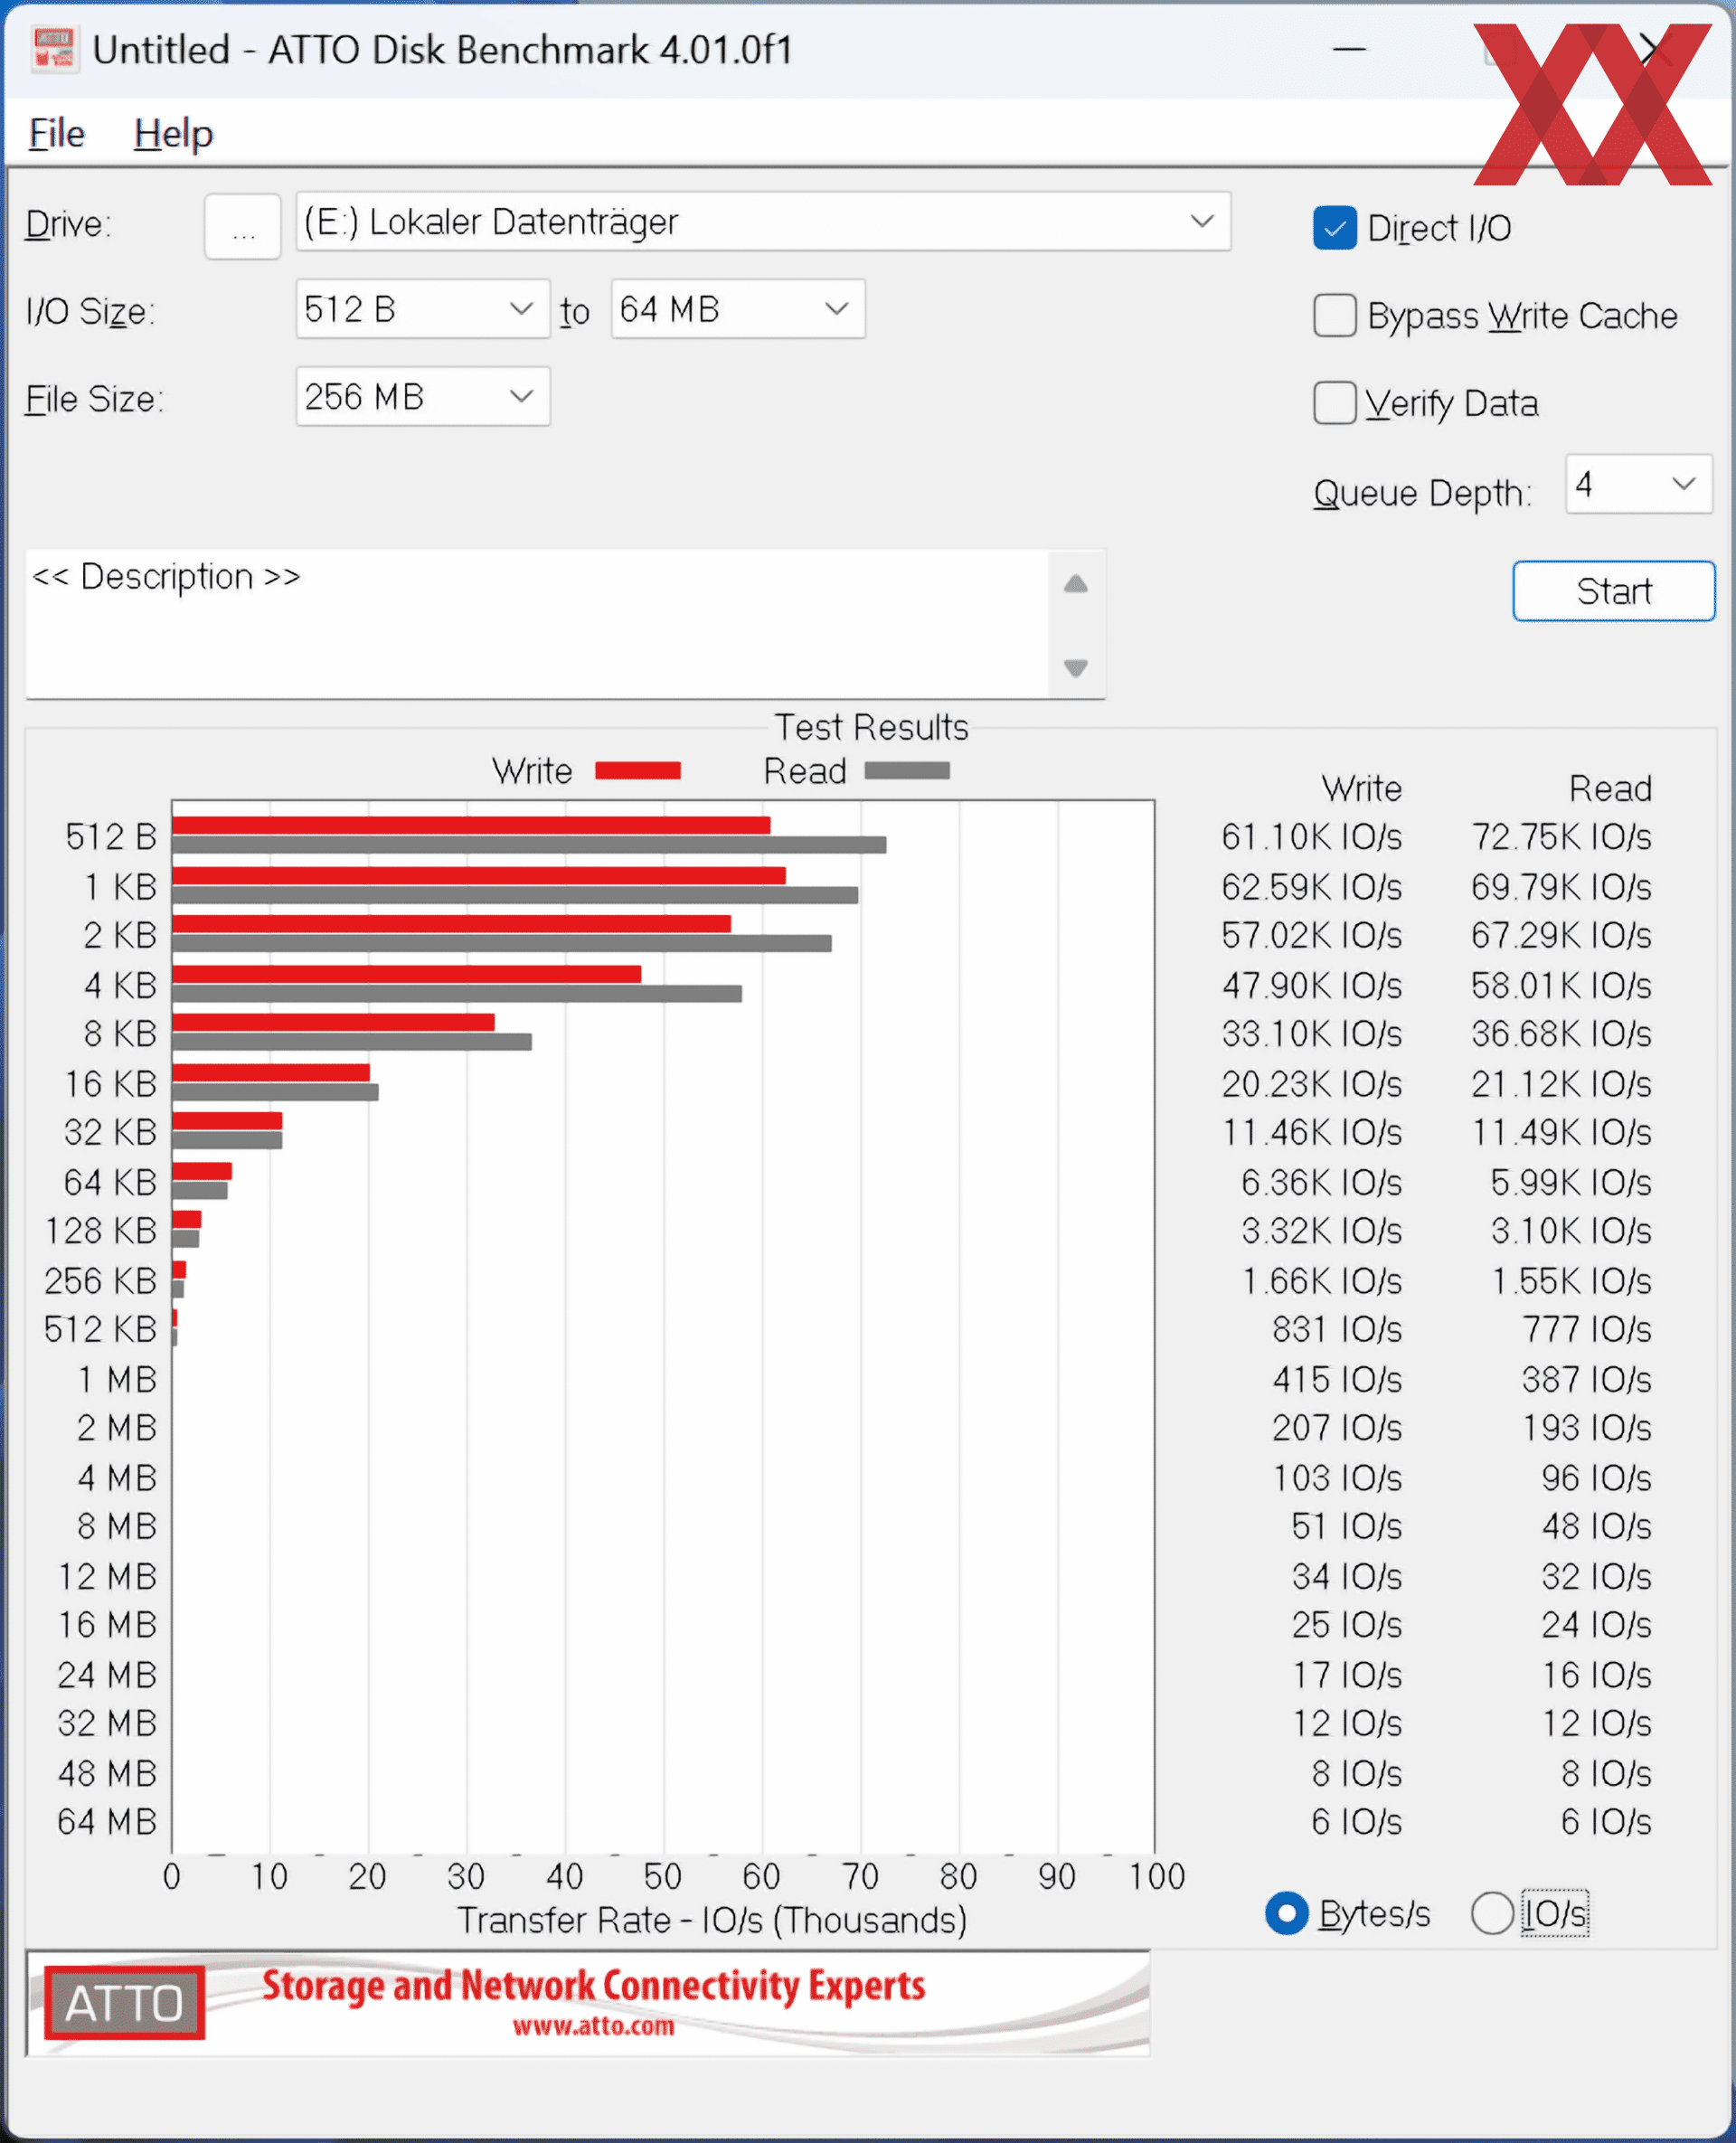The height and width of the screenshot is (2143, 1736).
Task: Click the '387 IO/s' read value
Action: [x=1587, y=1379]
